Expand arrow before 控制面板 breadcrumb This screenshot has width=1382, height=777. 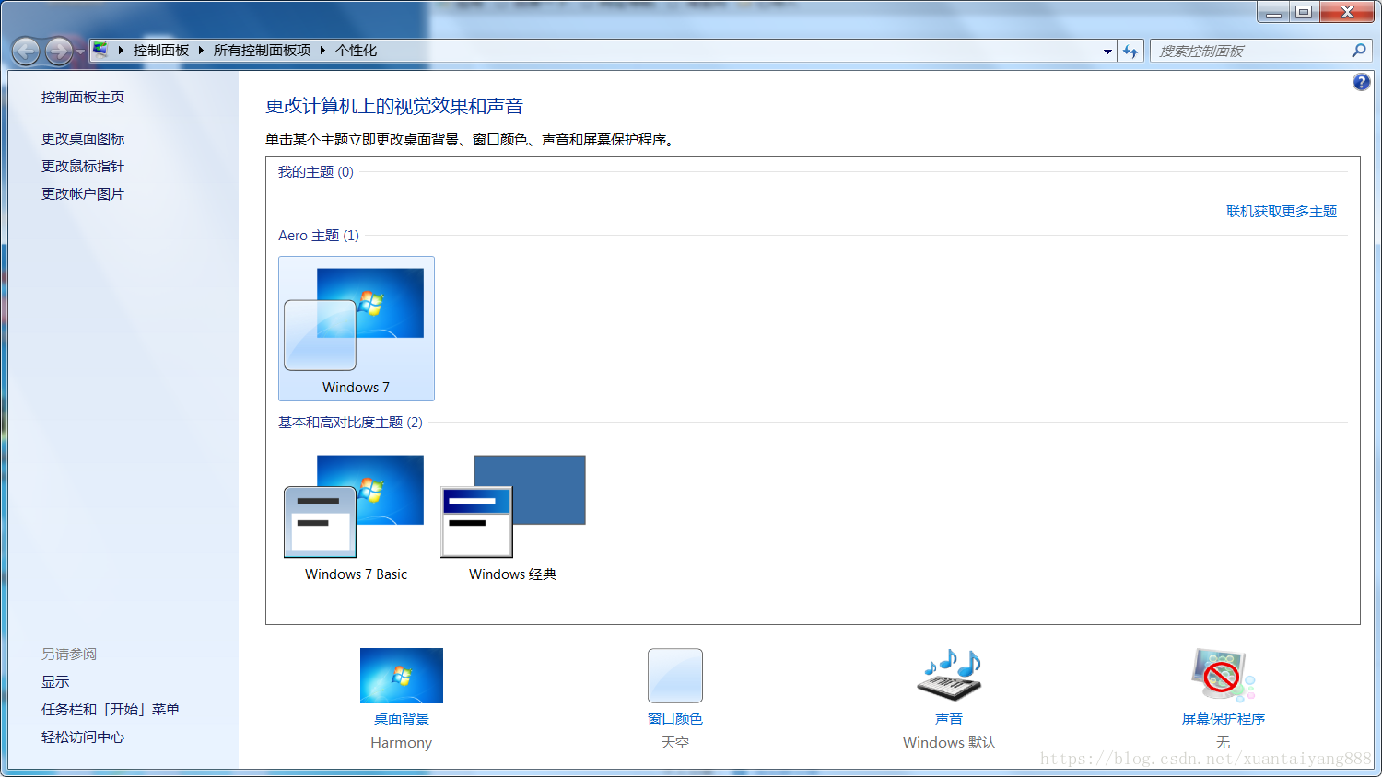121,51
